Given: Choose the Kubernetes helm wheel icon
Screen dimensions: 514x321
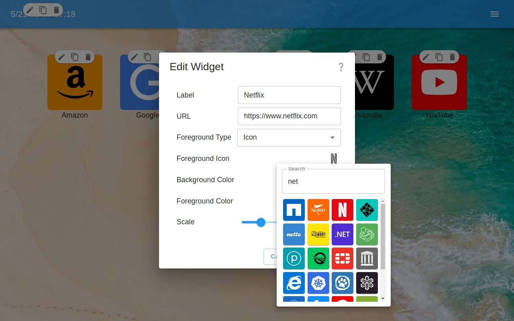Looking at the screenshot, I should (x=318, y=283).
